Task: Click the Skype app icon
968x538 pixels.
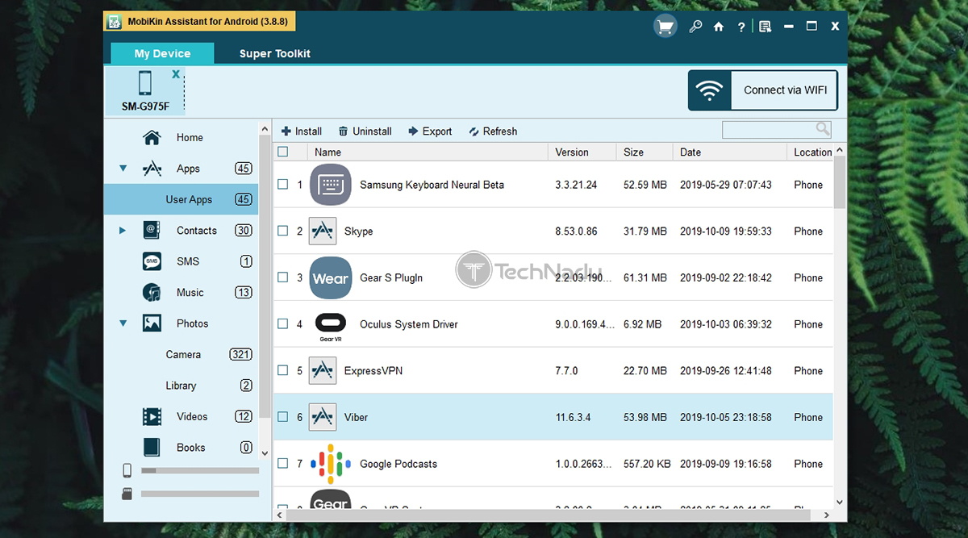Action: point(323,231)
